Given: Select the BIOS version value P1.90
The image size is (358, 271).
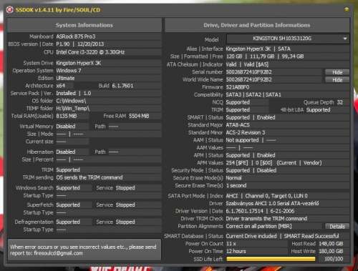Looking at the screenshot, I should coord(63,44).
